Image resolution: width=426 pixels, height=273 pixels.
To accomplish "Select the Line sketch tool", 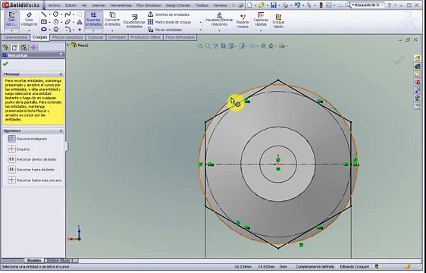I will point(44,14).
